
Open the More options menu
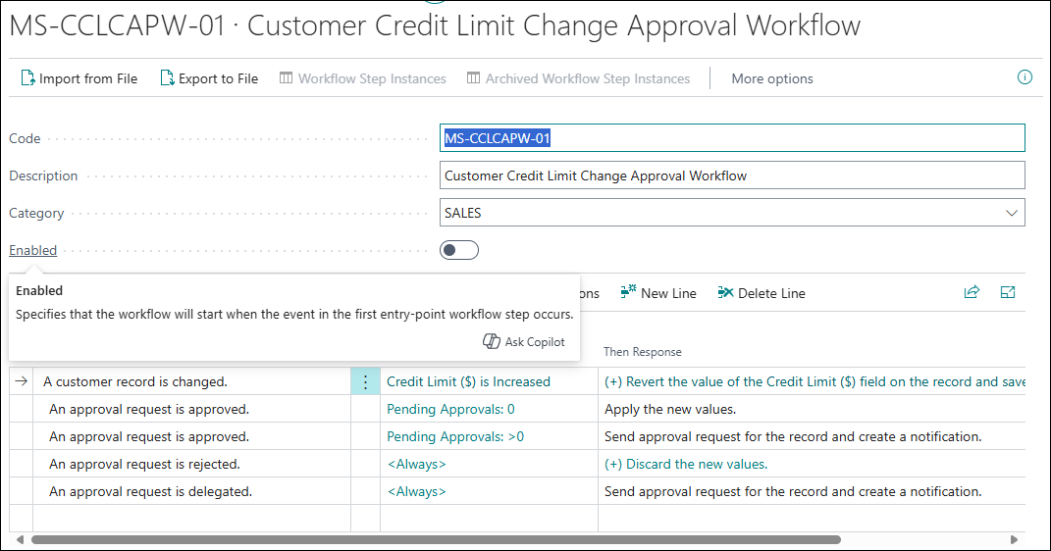coord(772,78)
